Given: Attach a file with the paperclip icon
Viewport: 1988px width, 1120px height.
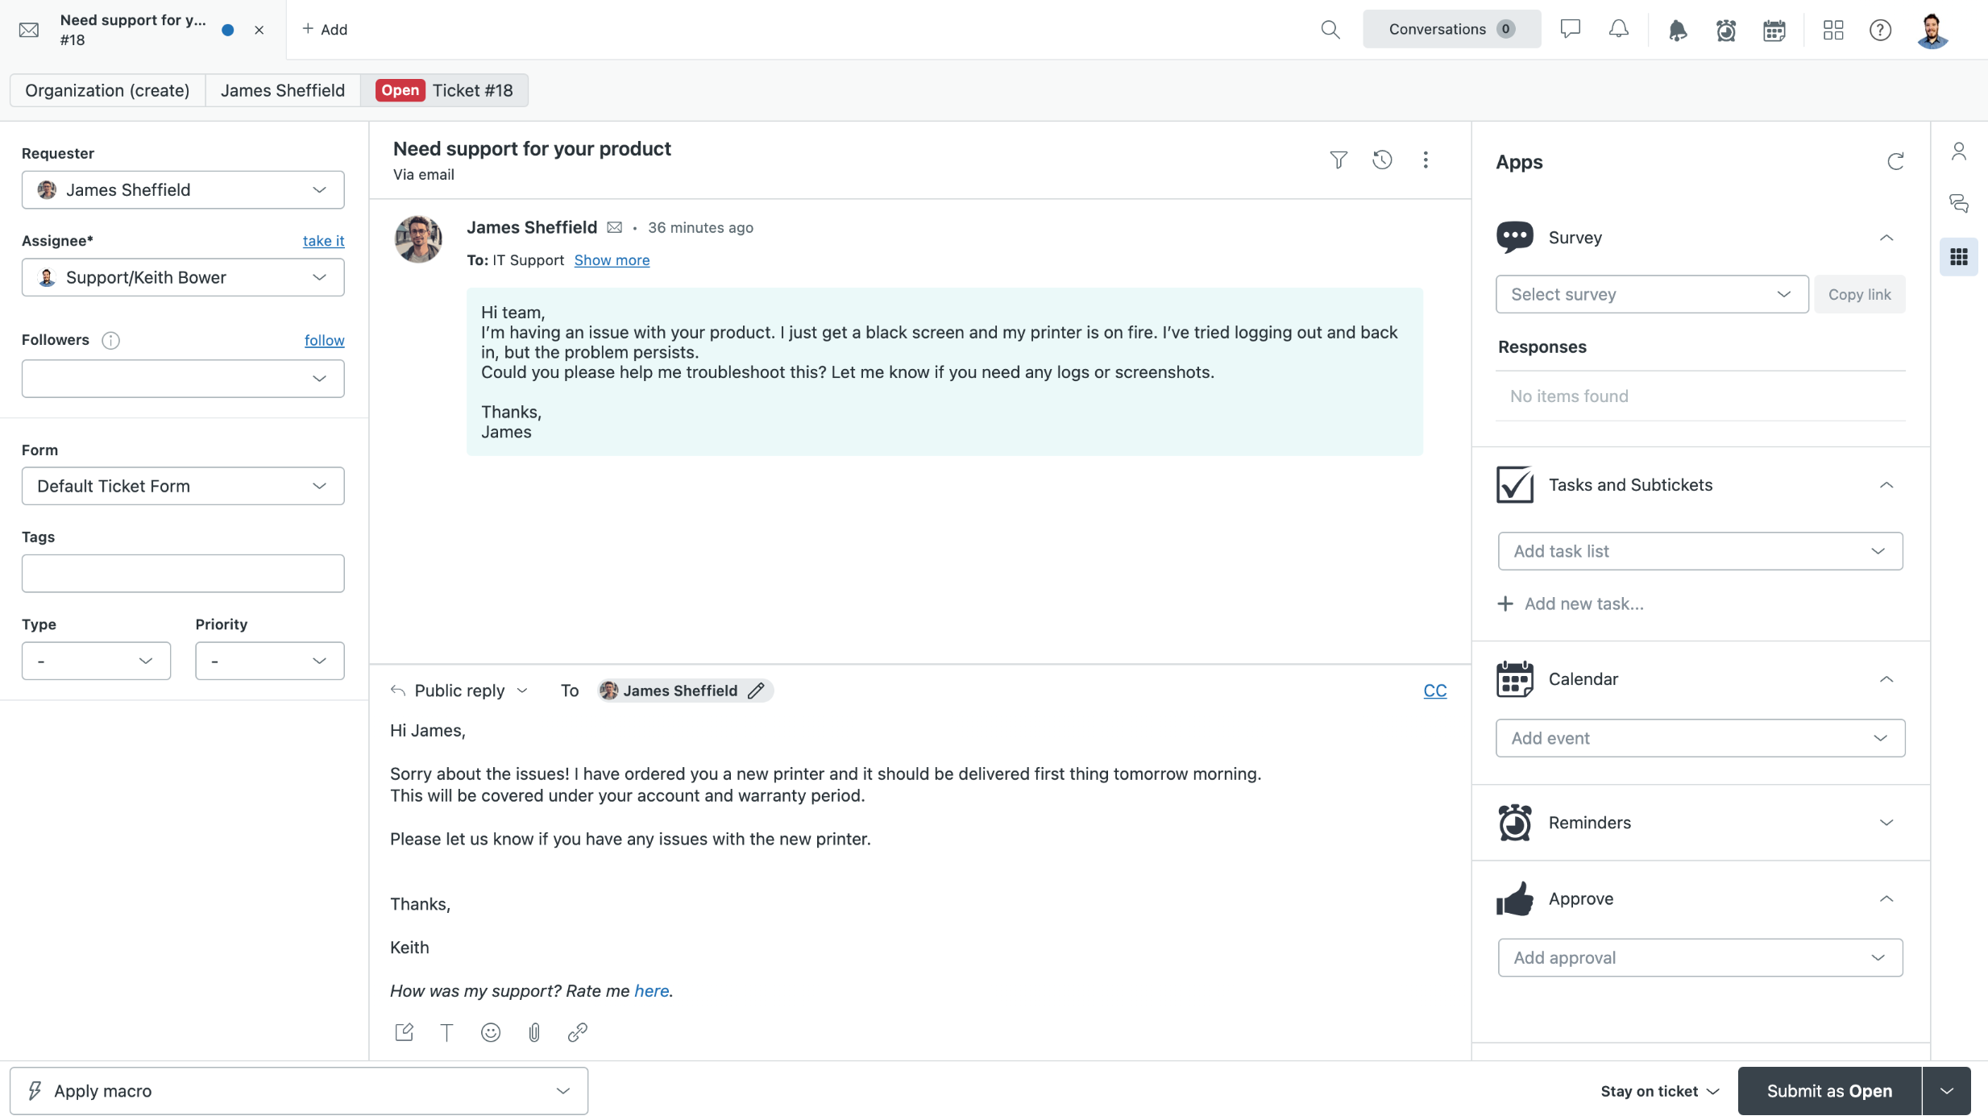Looking at the screenshot, I should point(533,1032).
